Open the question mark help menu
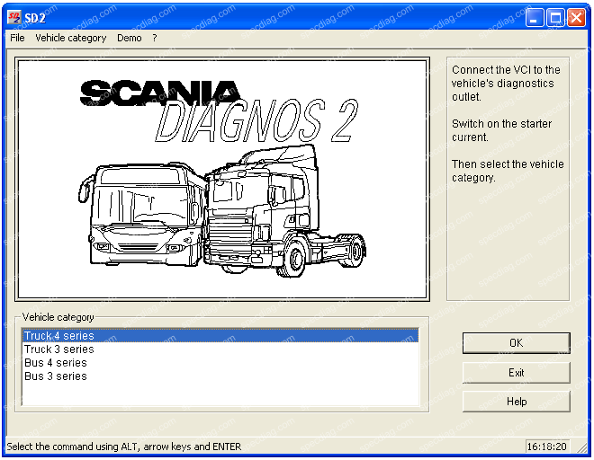Screen dimensions: 594x460 click(x=155, y=38)
